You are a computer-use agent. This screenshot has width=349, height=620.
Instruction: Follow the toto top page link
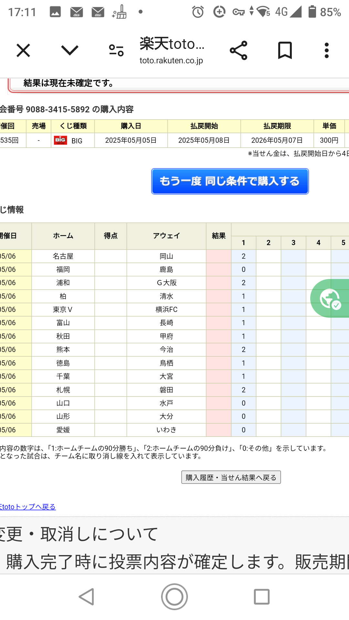[x=28, y=507]
